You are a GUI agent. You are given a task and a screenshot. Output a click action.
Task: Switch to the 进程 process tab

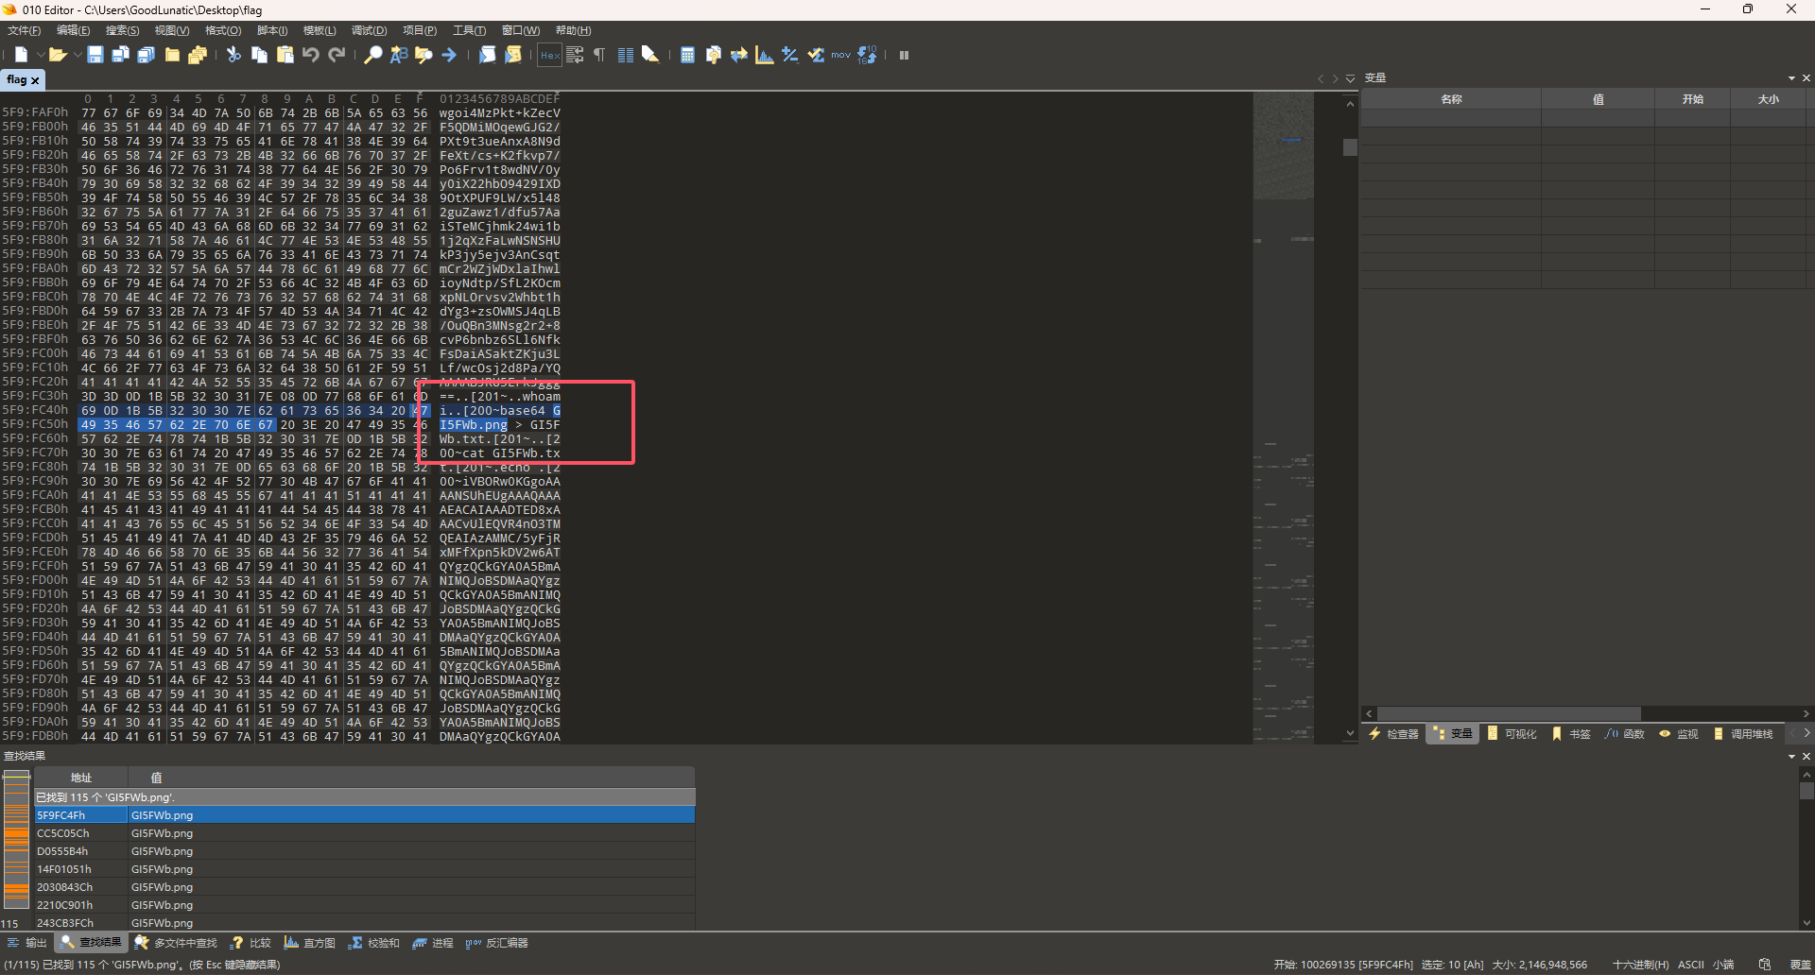tap(433, 943)
